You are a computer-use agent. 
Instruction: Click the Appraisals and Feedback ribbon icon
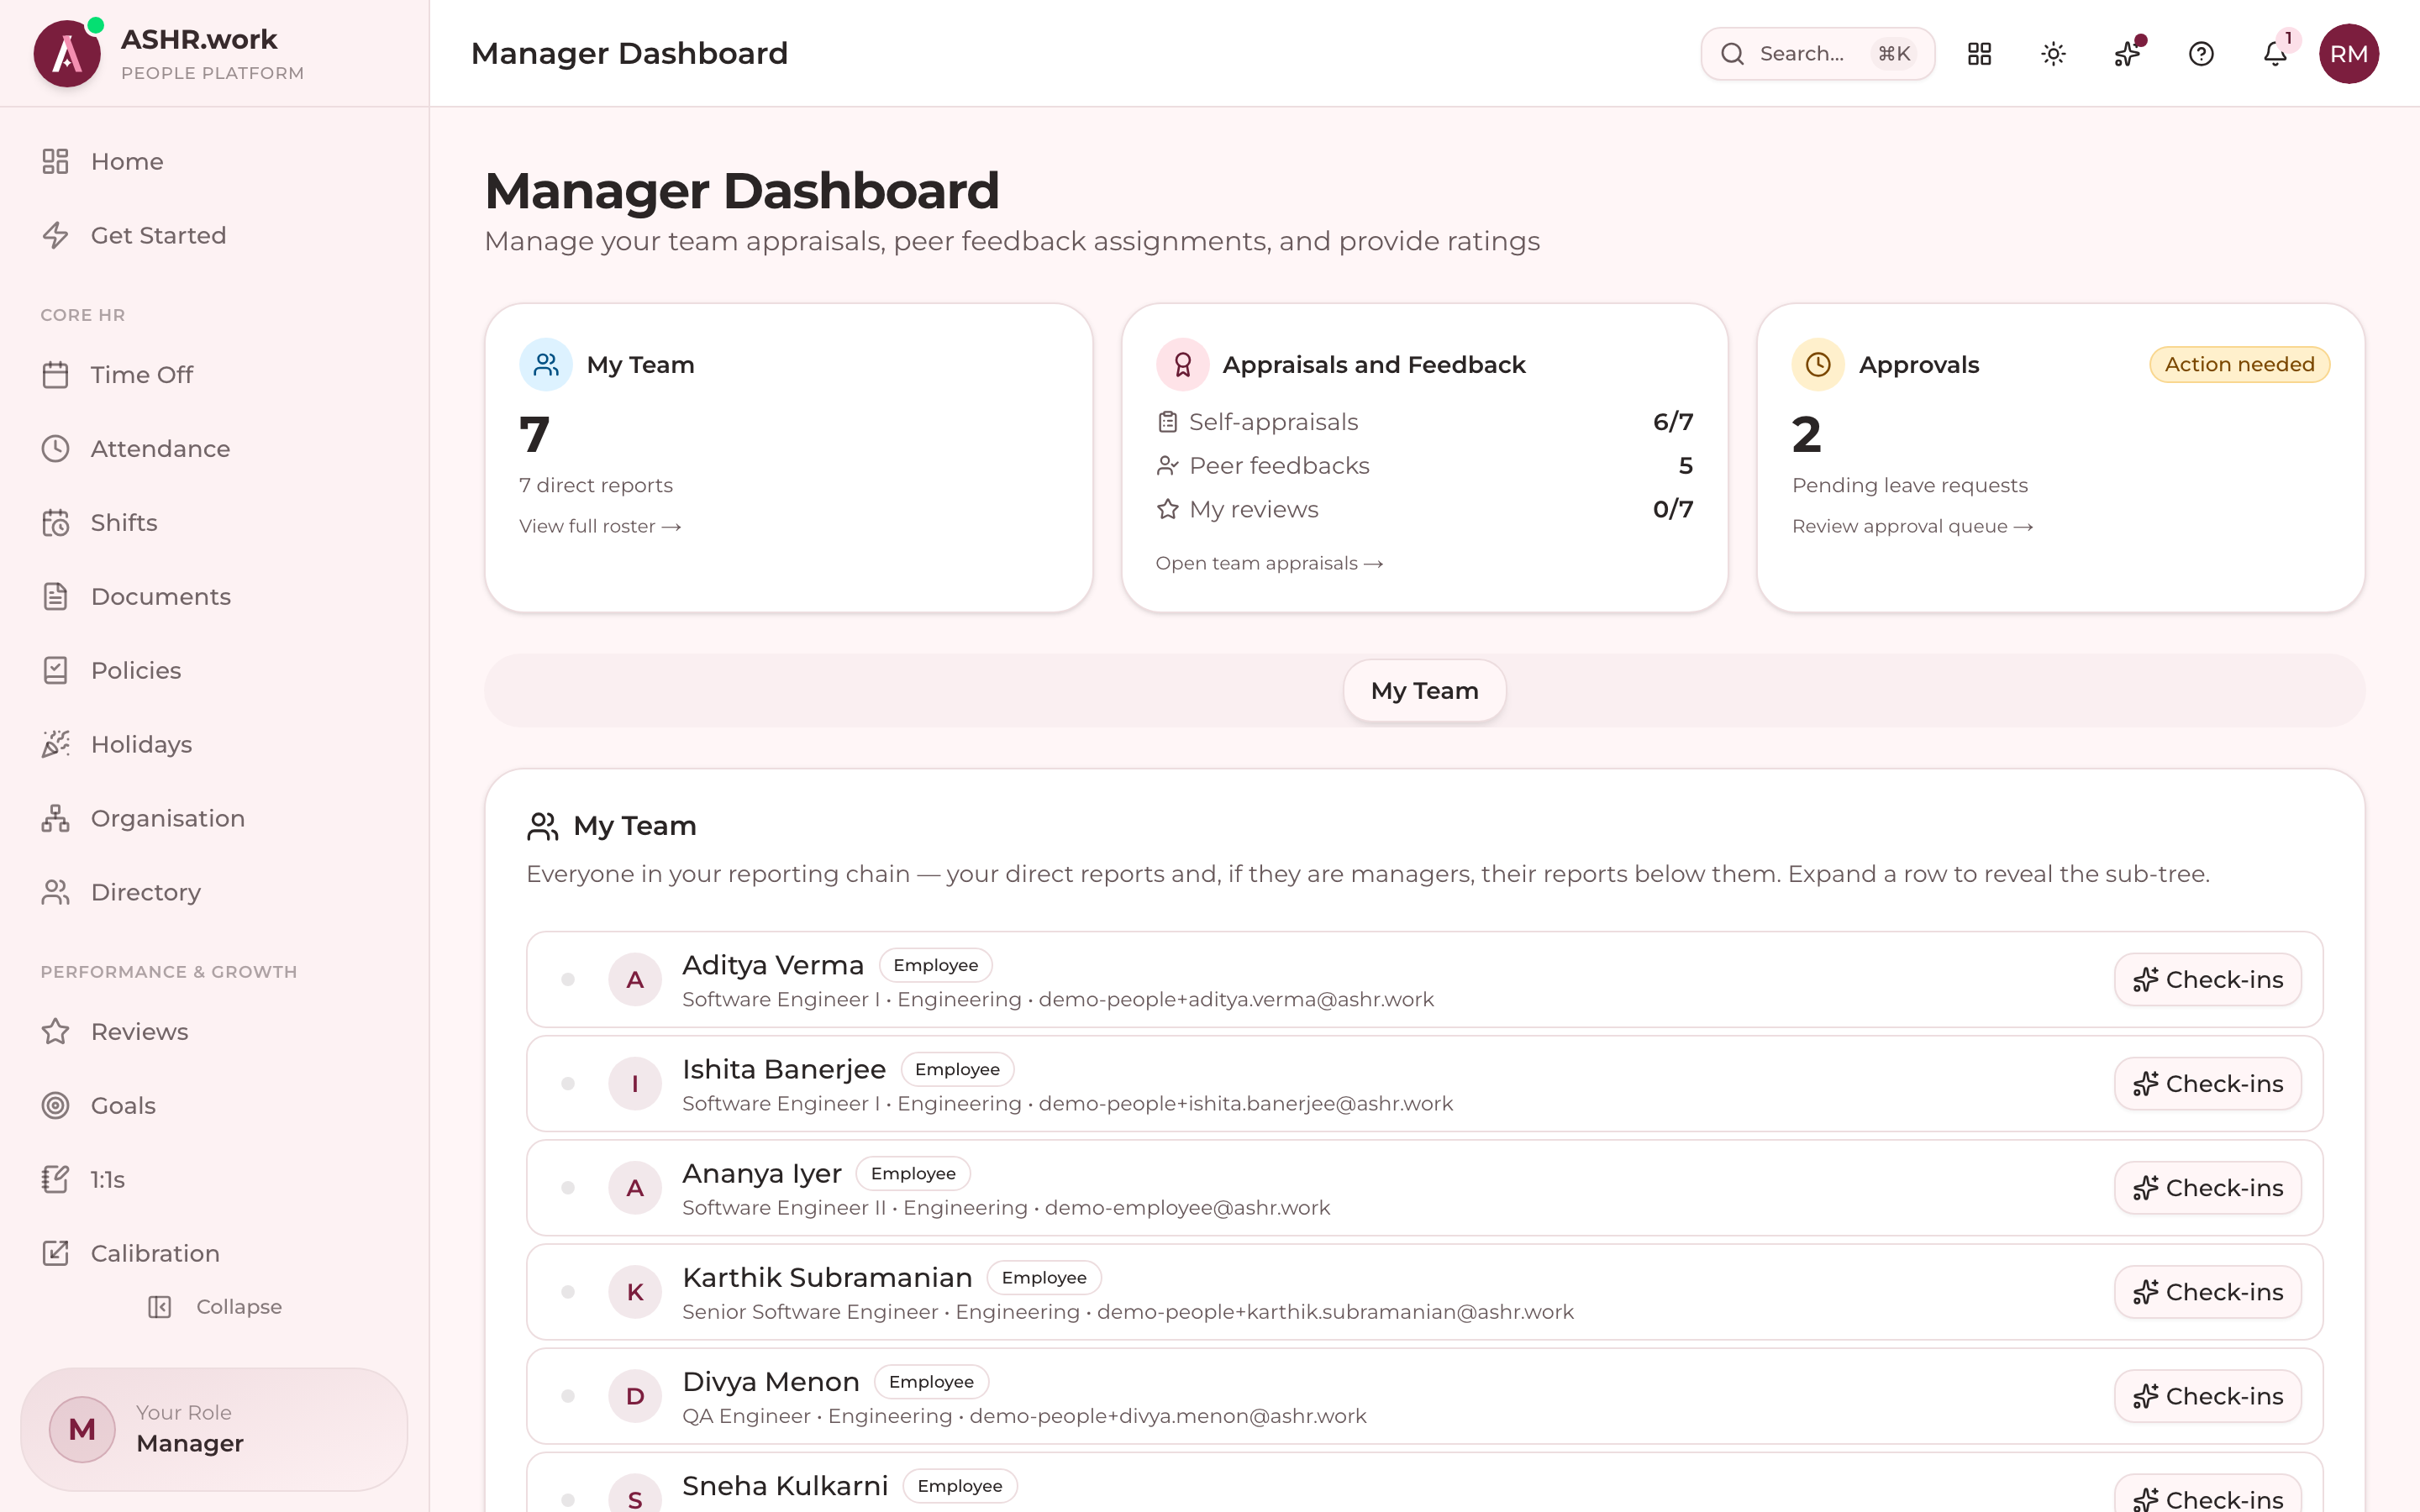(x=1183, y=365)
